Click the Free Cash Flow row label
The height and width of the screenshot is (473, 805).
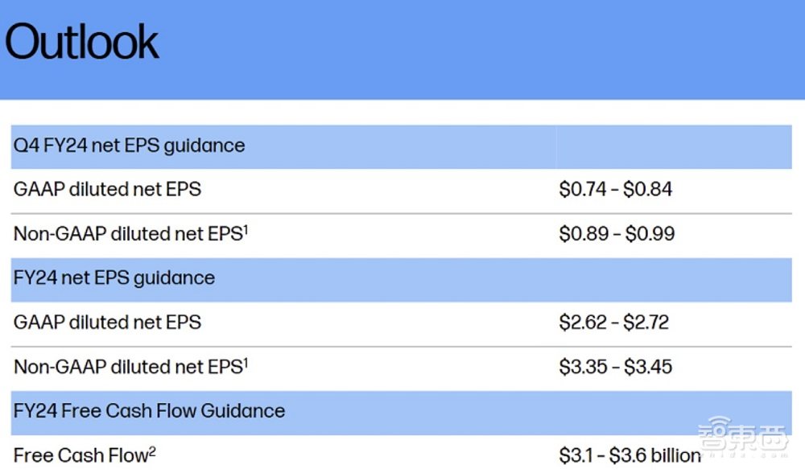80,455
